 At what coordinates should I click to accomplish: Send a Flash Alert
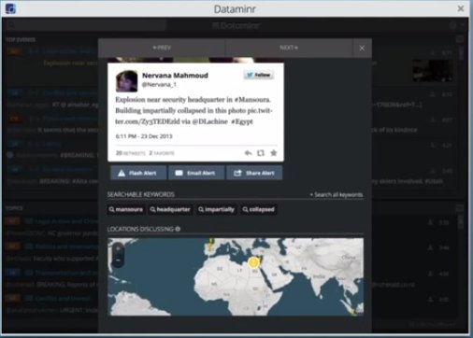138,173
